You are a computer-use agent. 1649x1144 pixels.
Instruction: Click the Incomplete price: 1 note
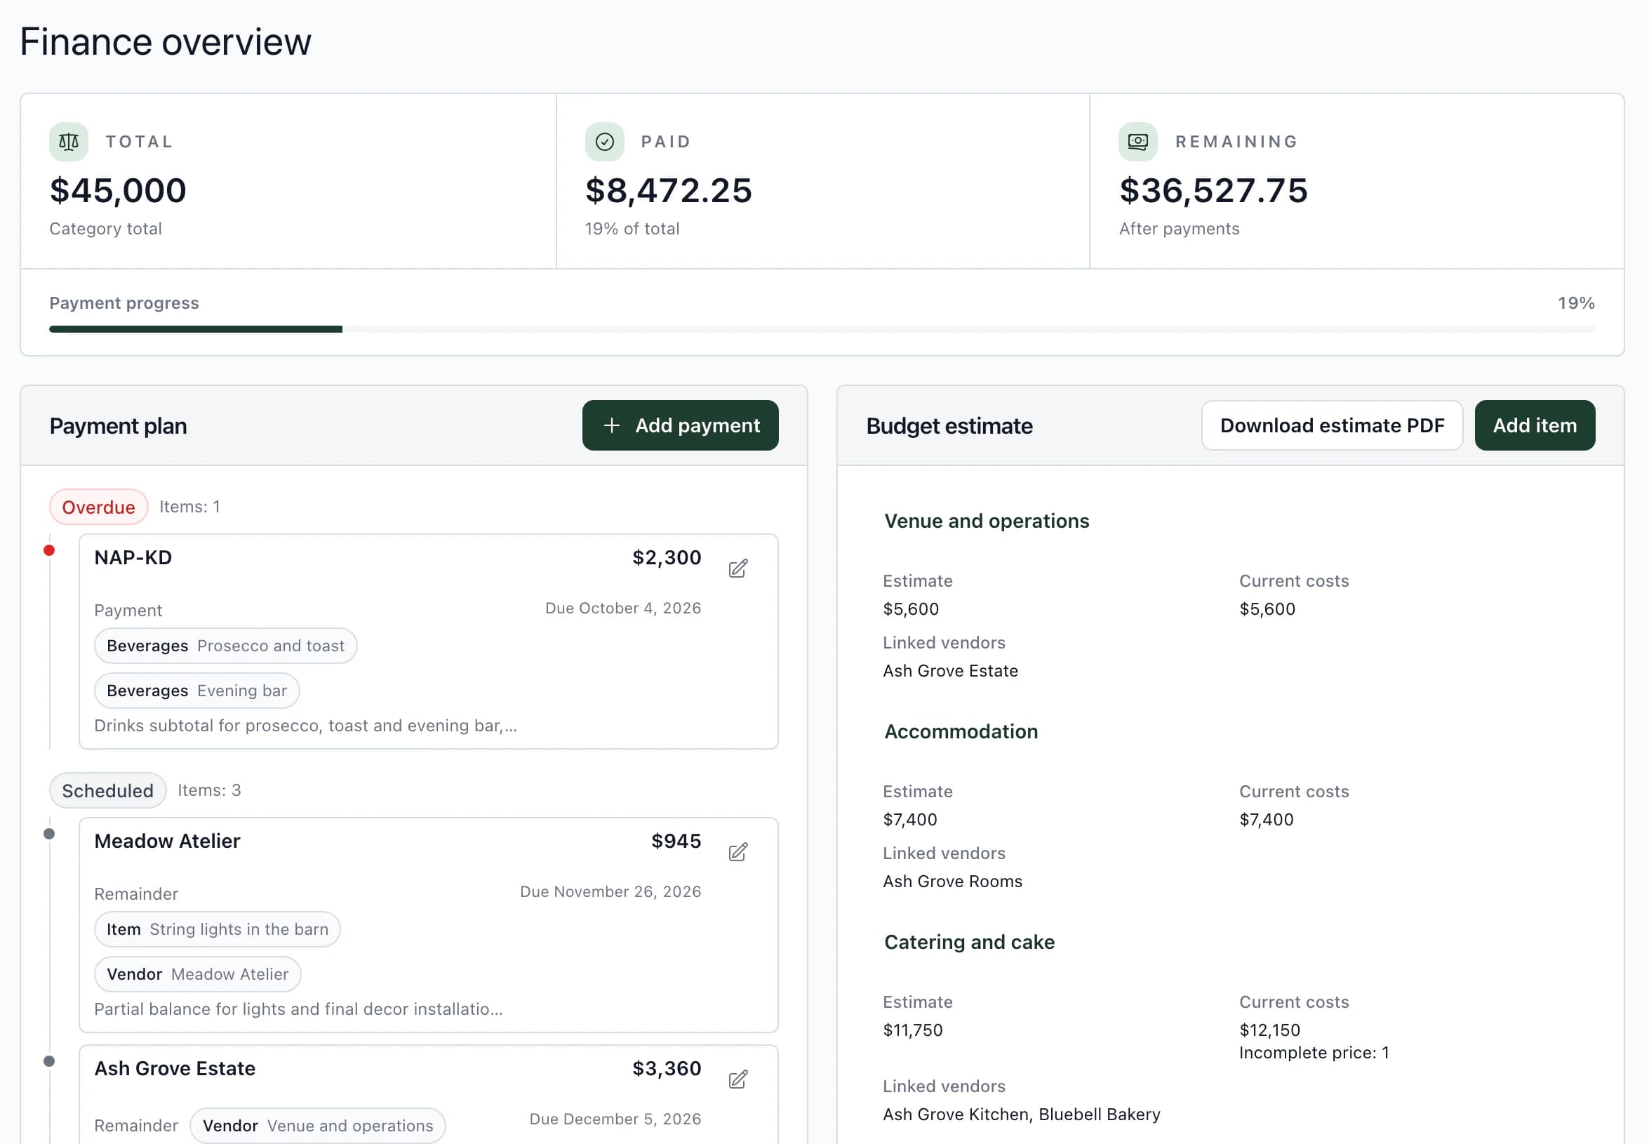pyautogui.click(x=1314, y=1052)
